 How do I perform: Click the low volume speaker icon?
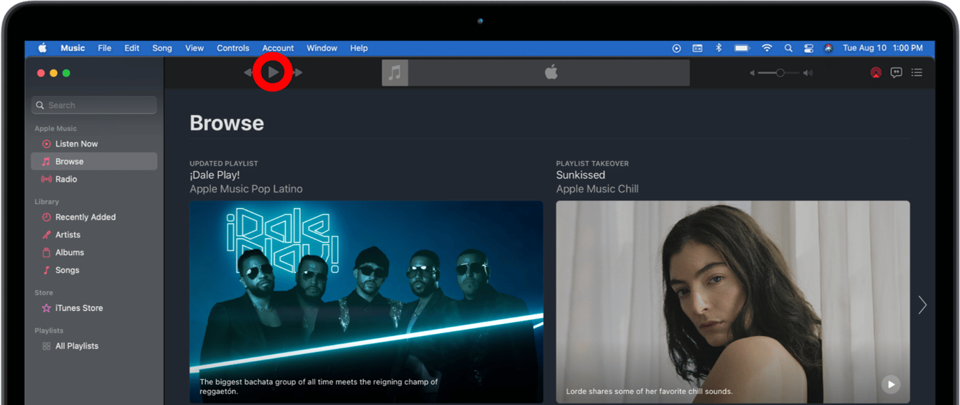pos(753,72)
